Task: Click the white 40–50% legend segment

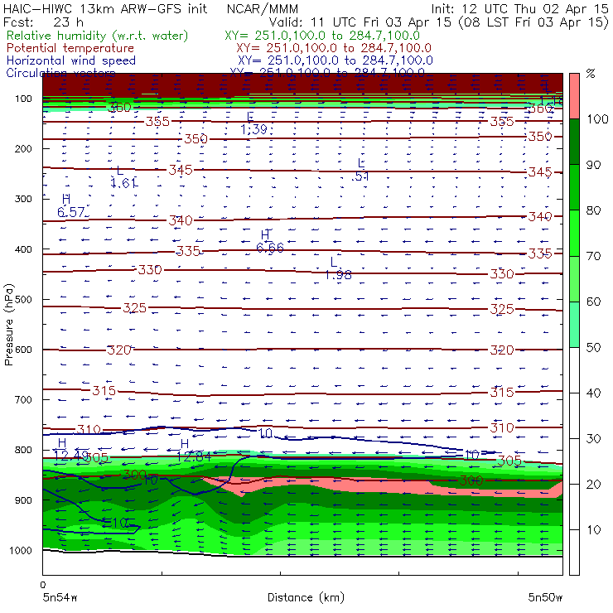Action: (574, 370)
